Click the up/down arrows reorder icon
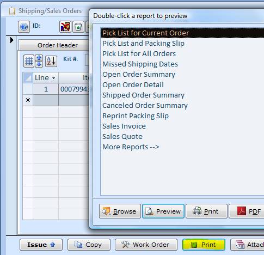This screenshot has width=264, height=255. (x=39, y=61)
